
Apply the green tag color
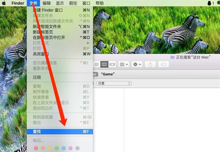[57, 148]
